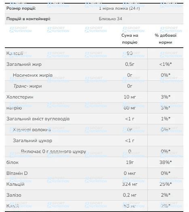Click the '19г' protein amount

pyautogui.click(x=130, y=162)
